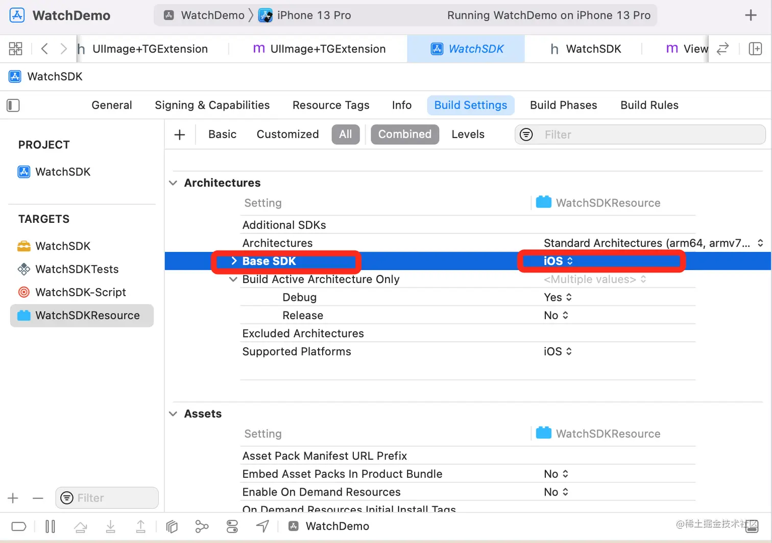Step out in the debugger
This screenshot has height=543, width=772.
click(140, 526)
